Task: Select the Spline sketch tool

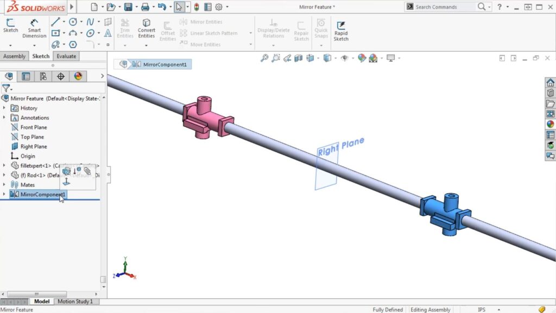Action: [91, 22]
